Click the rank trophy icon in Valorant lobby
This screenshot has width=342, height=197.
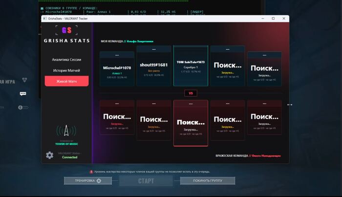click(24, 80)
